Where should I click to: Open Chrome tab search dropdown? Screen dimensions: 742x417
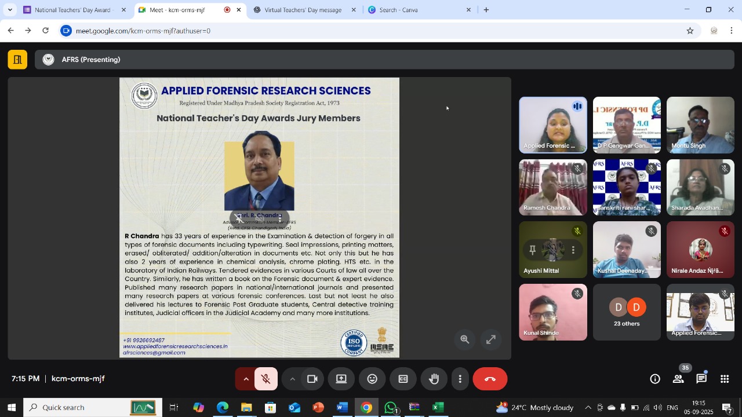pyautogui.click(x=10, y=10)
